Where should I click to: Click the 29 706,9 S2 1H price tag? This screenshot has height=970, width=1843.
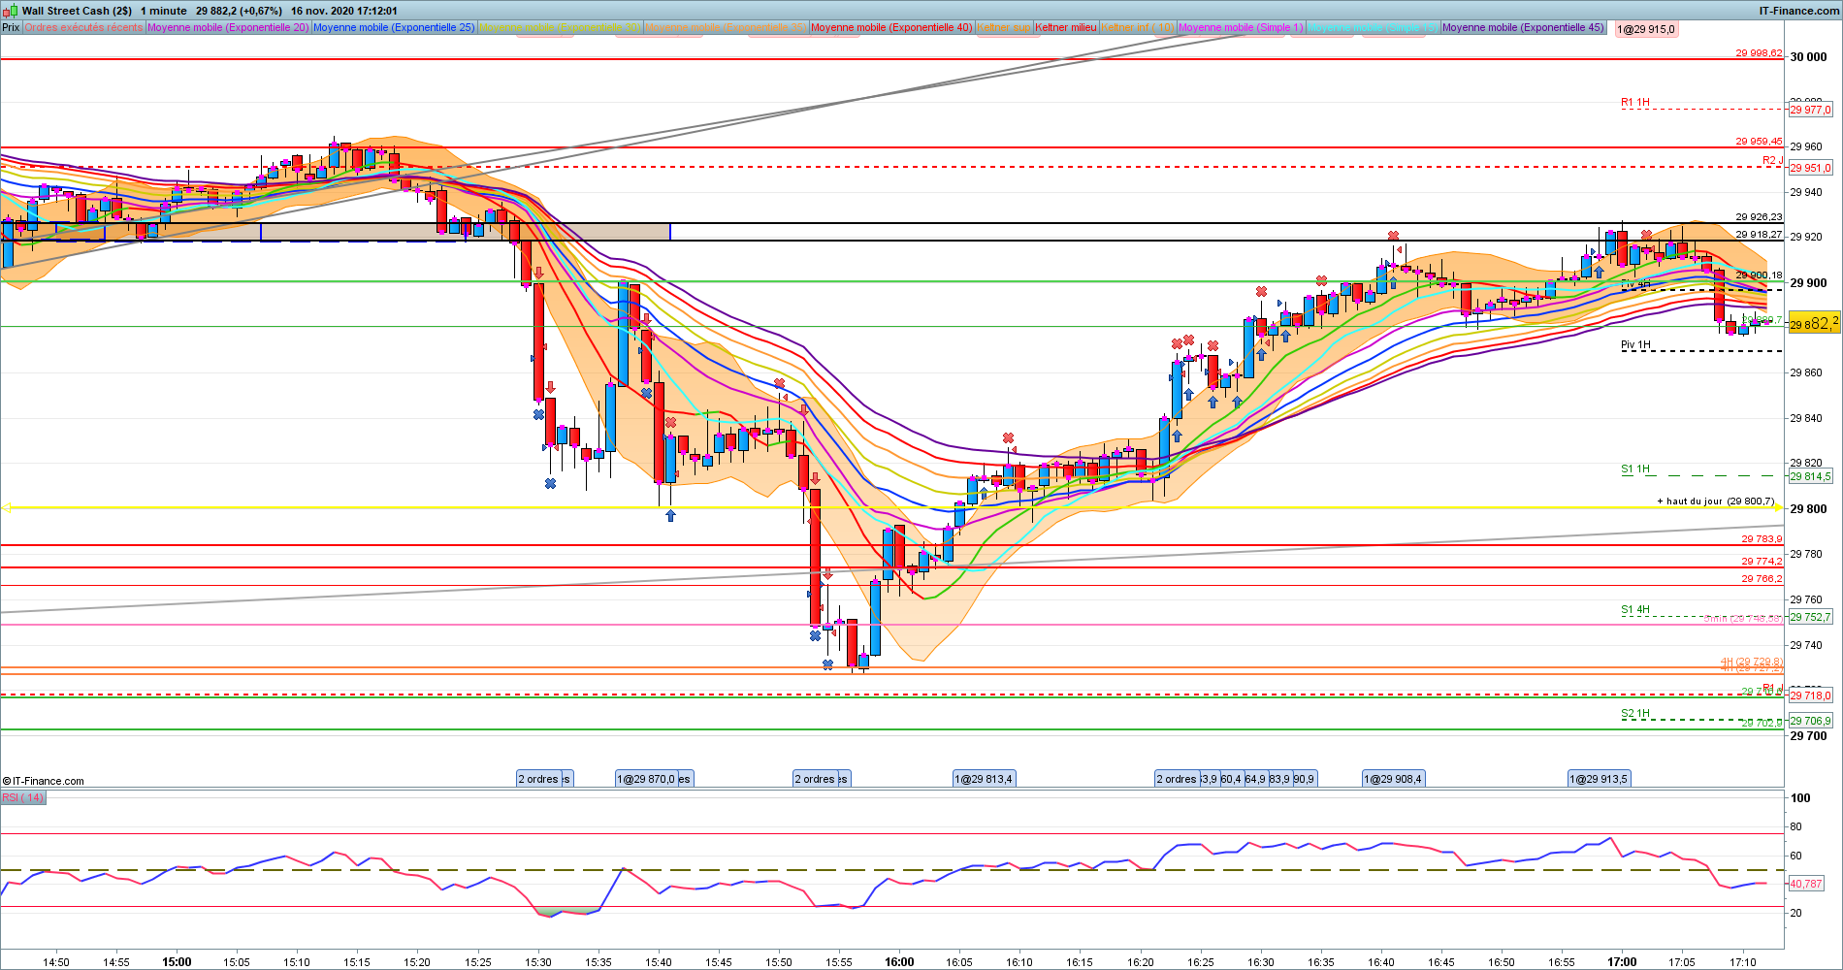[x=1811, y=721]
